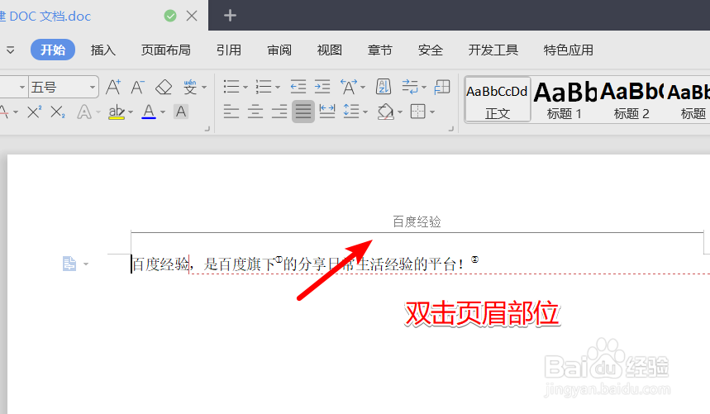Toggle justified alignment
Screen dimensions: 710x414
pos(303,112)
